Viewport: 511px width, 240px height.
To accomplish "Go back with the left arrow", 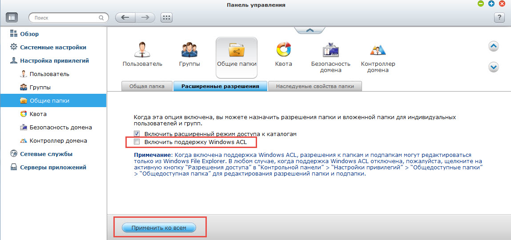I will tap(125, 18).
